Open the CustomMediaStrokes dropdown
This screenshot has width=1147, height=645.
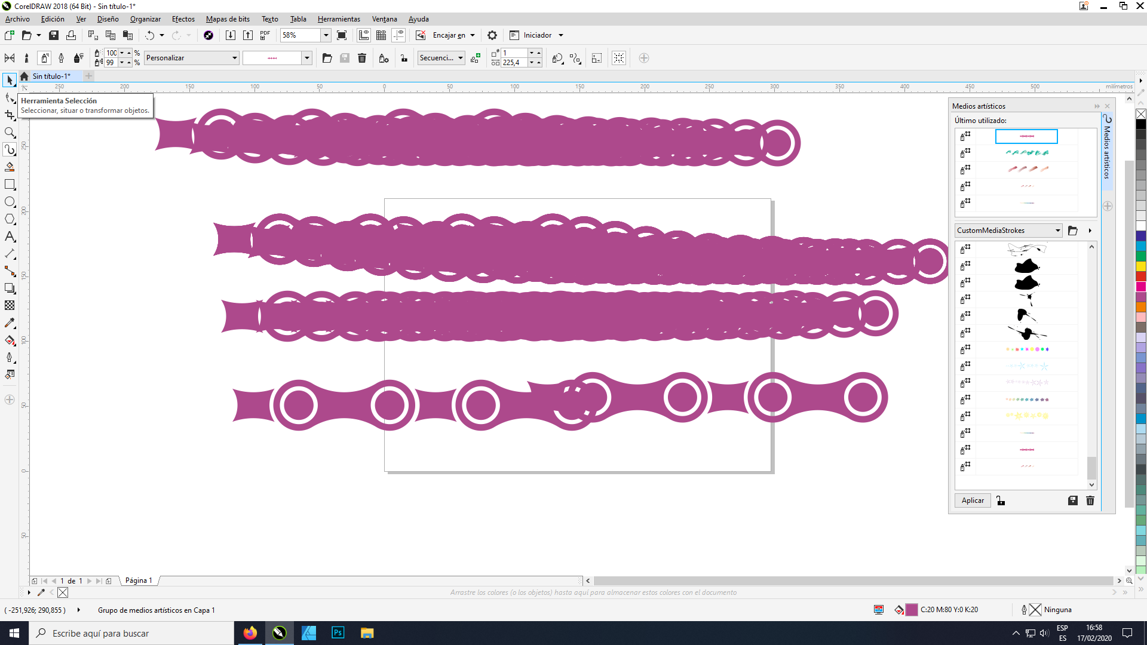click(1057, 231)
